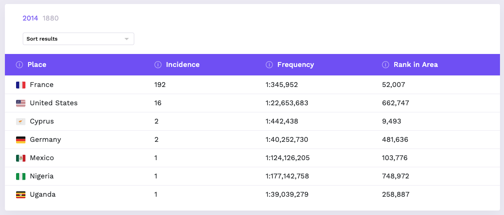
Task: Click the info icon beside Rank in Area
Action: (x=386, y=65)
